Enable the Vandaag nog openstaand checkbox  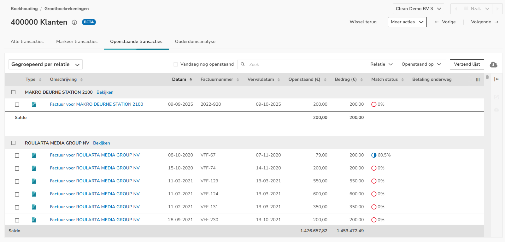click(176, 64)
